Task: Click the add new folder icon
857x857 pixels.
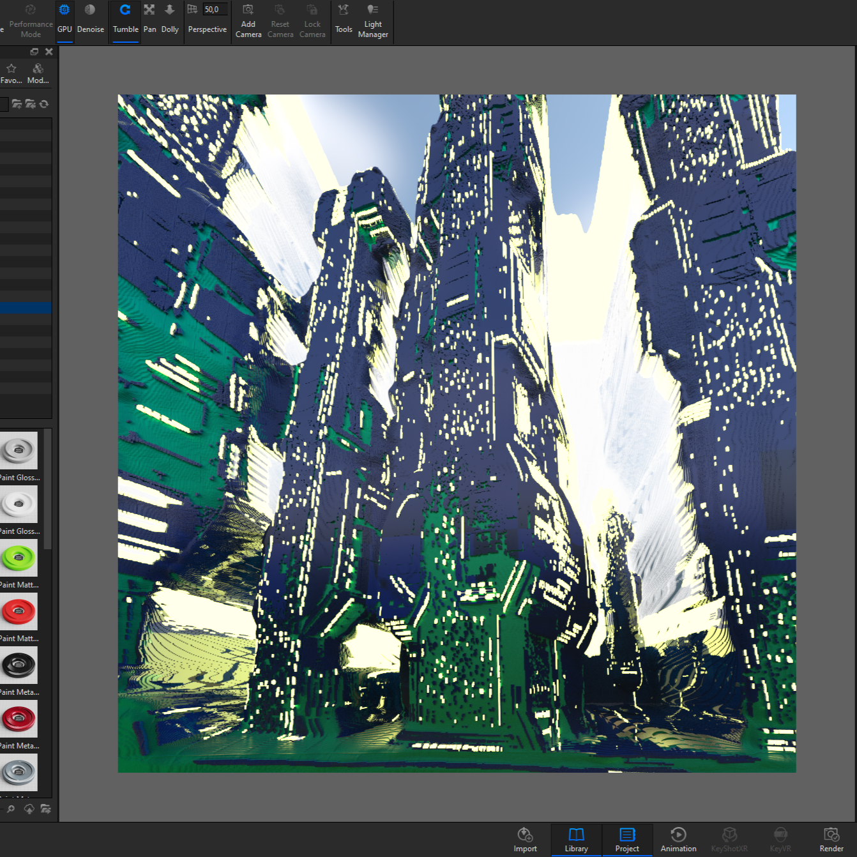Action: tap(17, 104)
